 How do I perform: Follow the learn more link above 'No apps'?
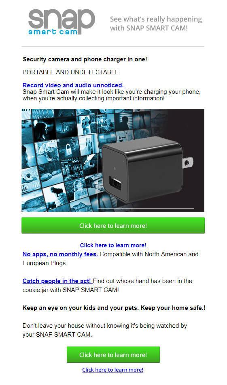tap(113, 245)
